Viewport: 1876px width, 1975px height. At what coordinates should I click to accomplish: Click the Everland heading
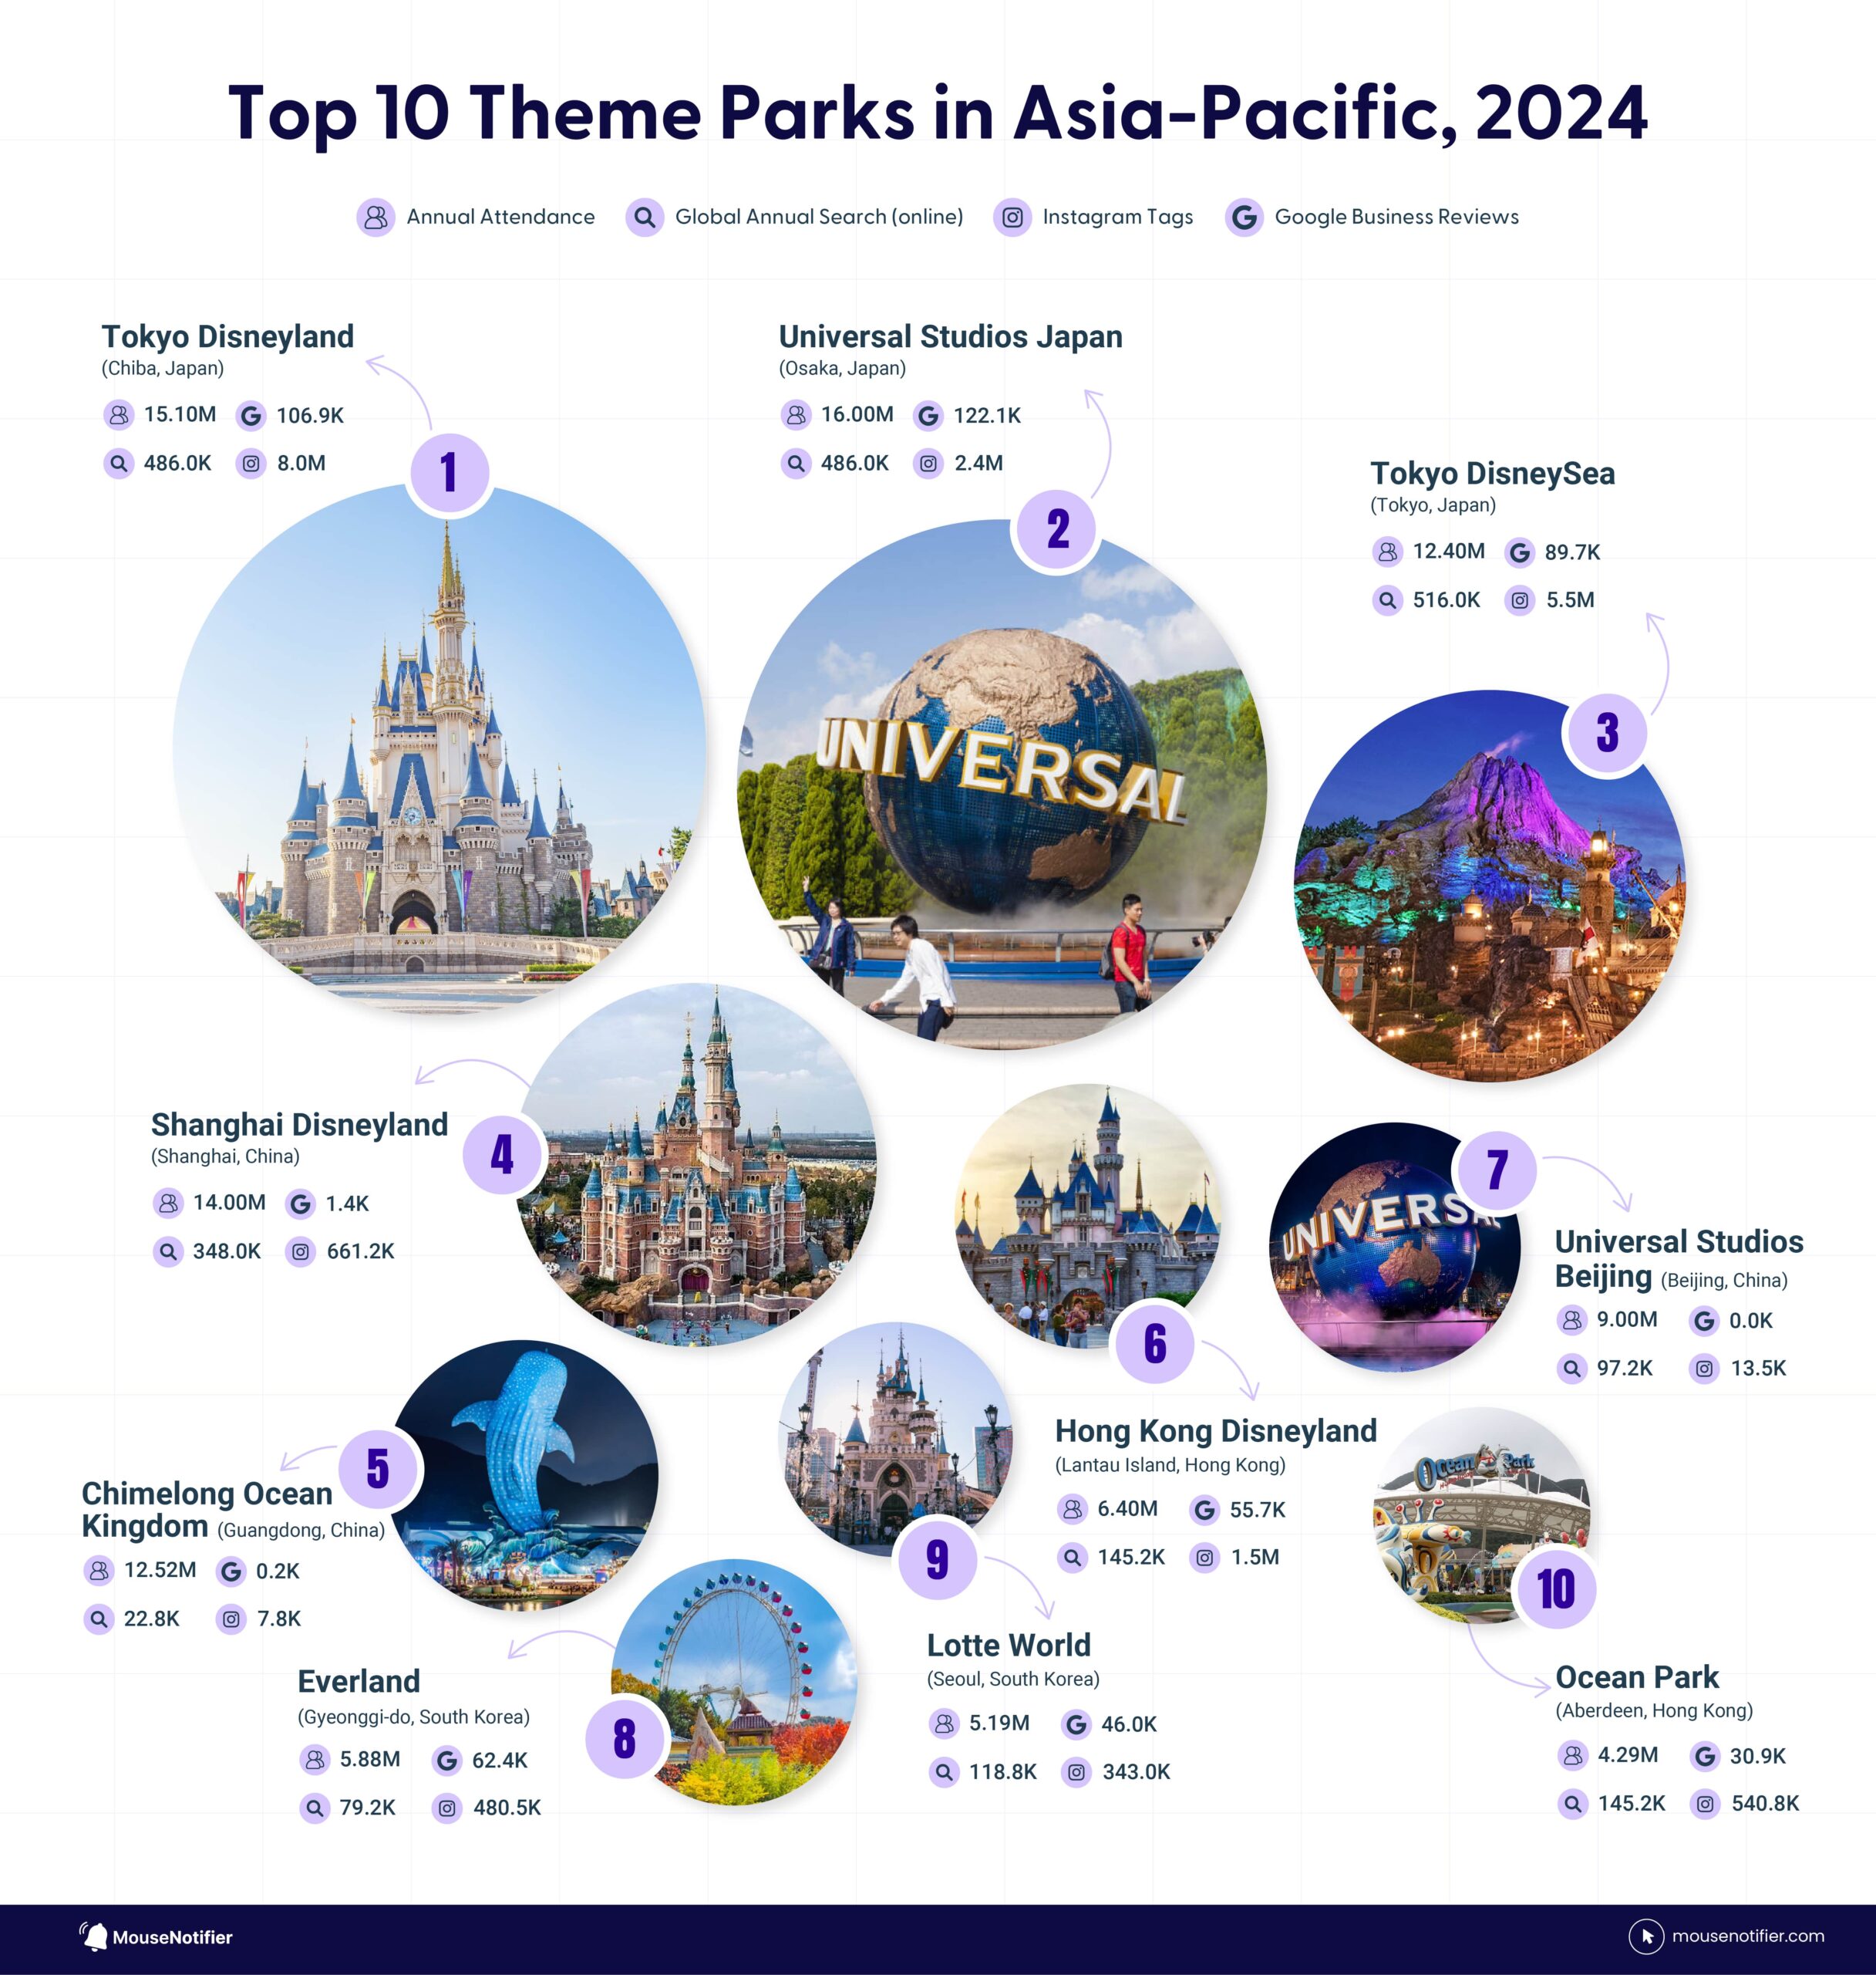(359, 1682)
